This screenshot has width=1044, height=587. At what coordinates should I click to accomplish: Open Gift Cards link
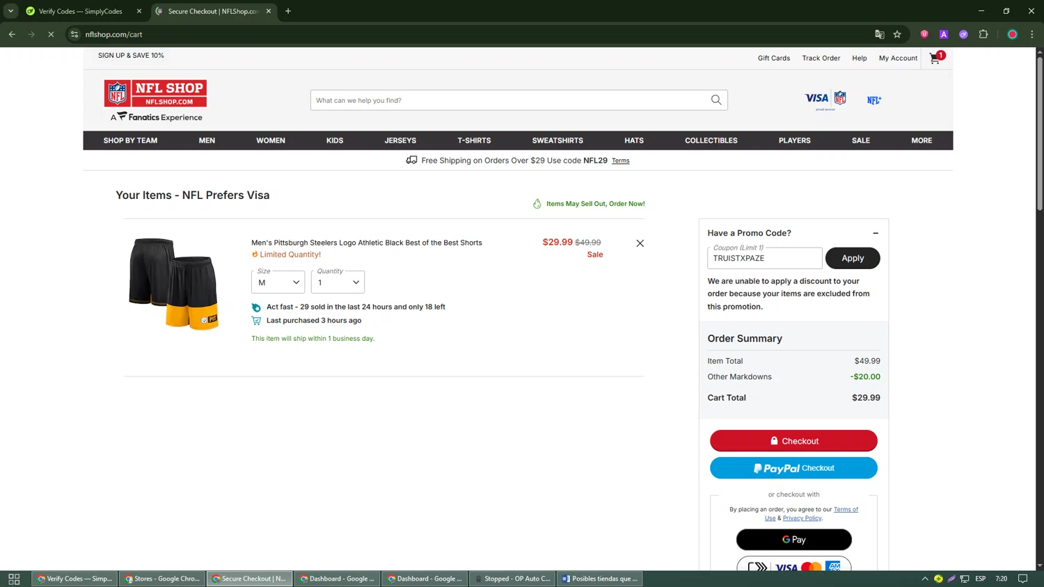pyautogui.click(x=774, y=58)
